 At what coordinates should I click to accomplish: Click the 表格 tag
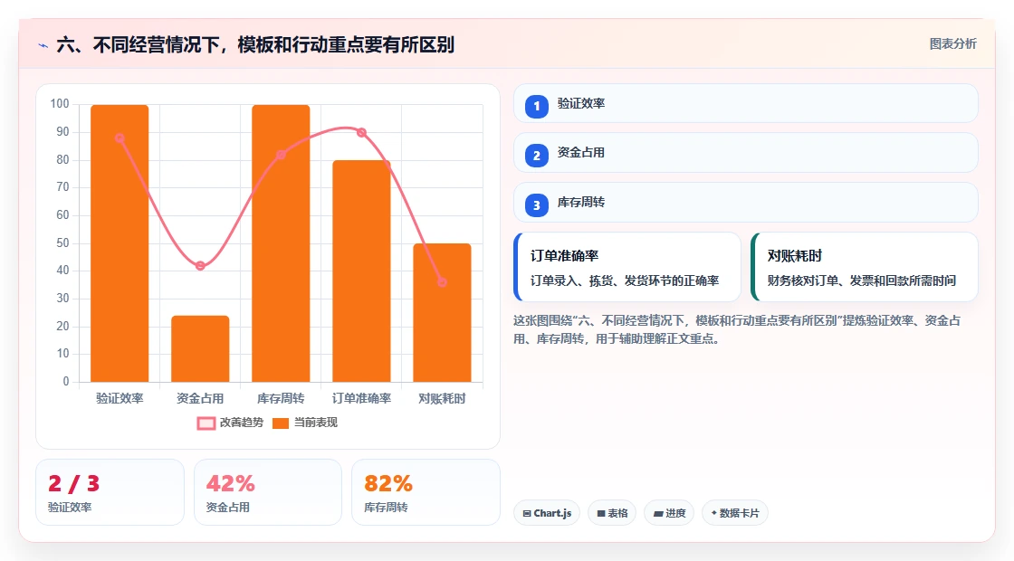(612, 513)
